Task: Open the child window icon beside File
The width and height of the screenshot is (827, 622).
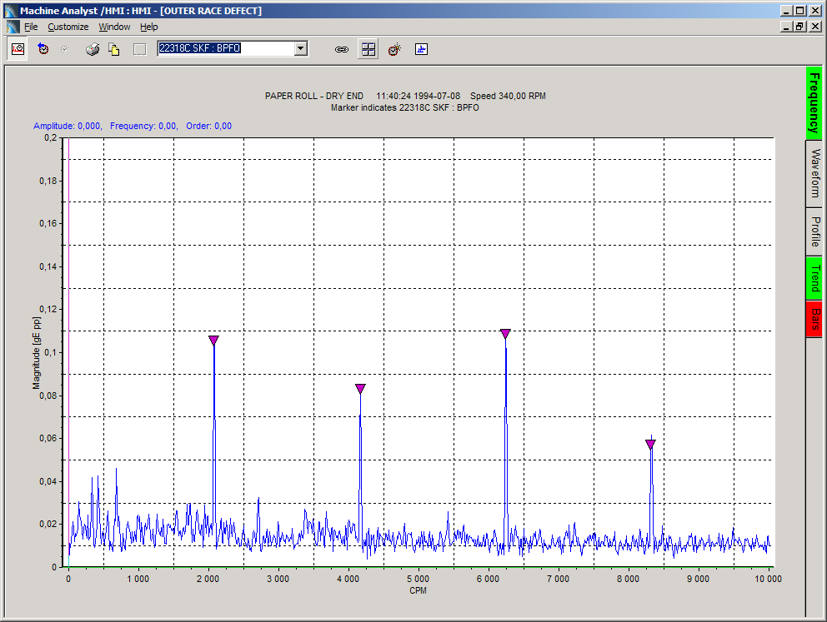Action: [x=13, y=27]
